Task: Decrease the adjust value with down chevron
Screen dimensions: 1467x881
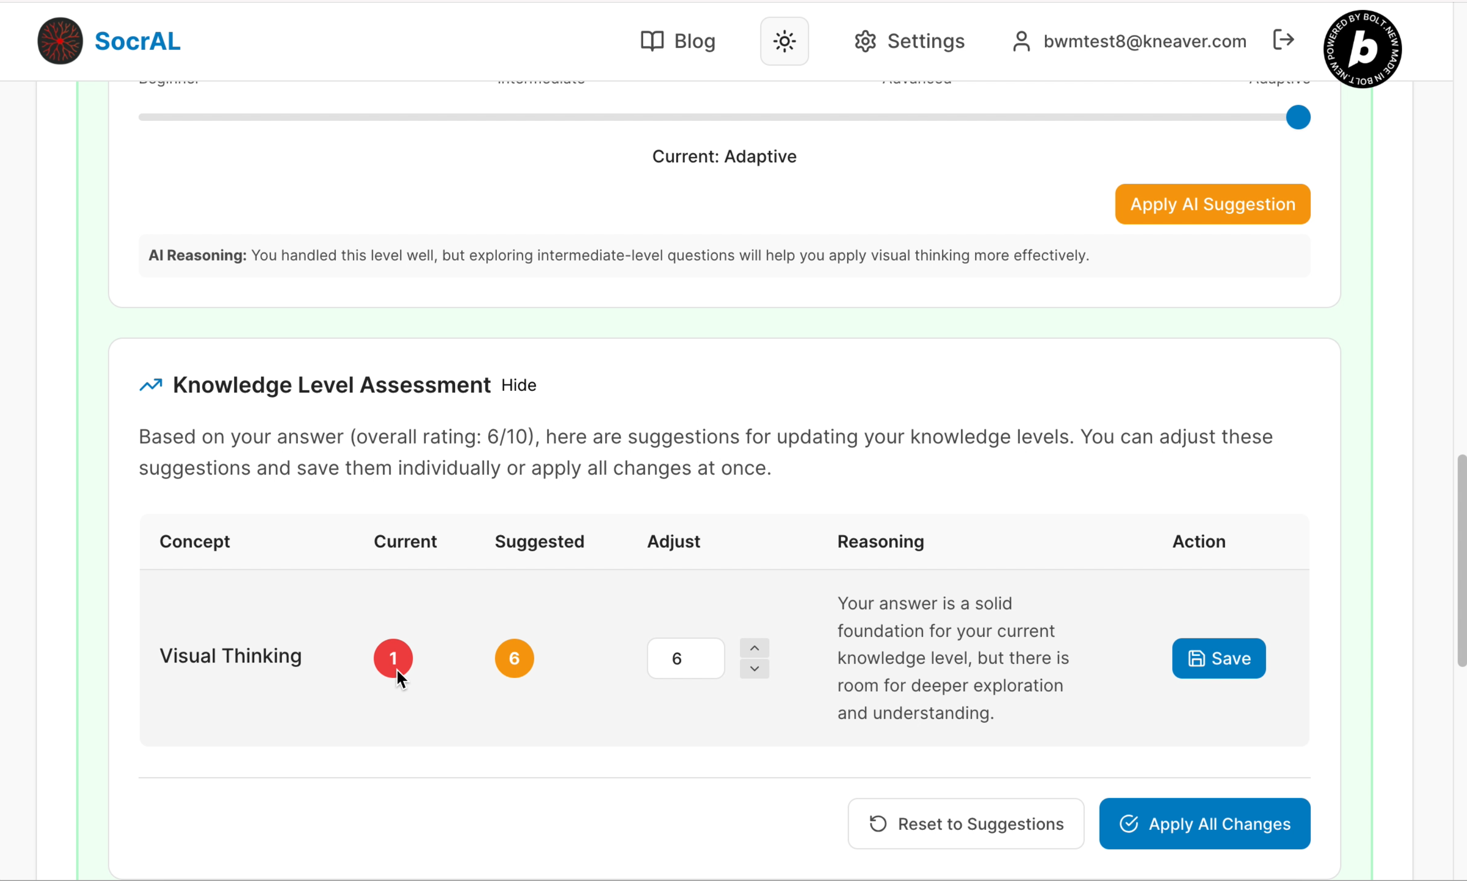Action: [x=754, y=669]
